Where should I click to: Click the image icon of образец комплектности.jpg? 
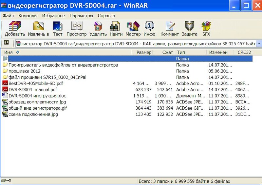pyautogui.click(x=5, y=102)
